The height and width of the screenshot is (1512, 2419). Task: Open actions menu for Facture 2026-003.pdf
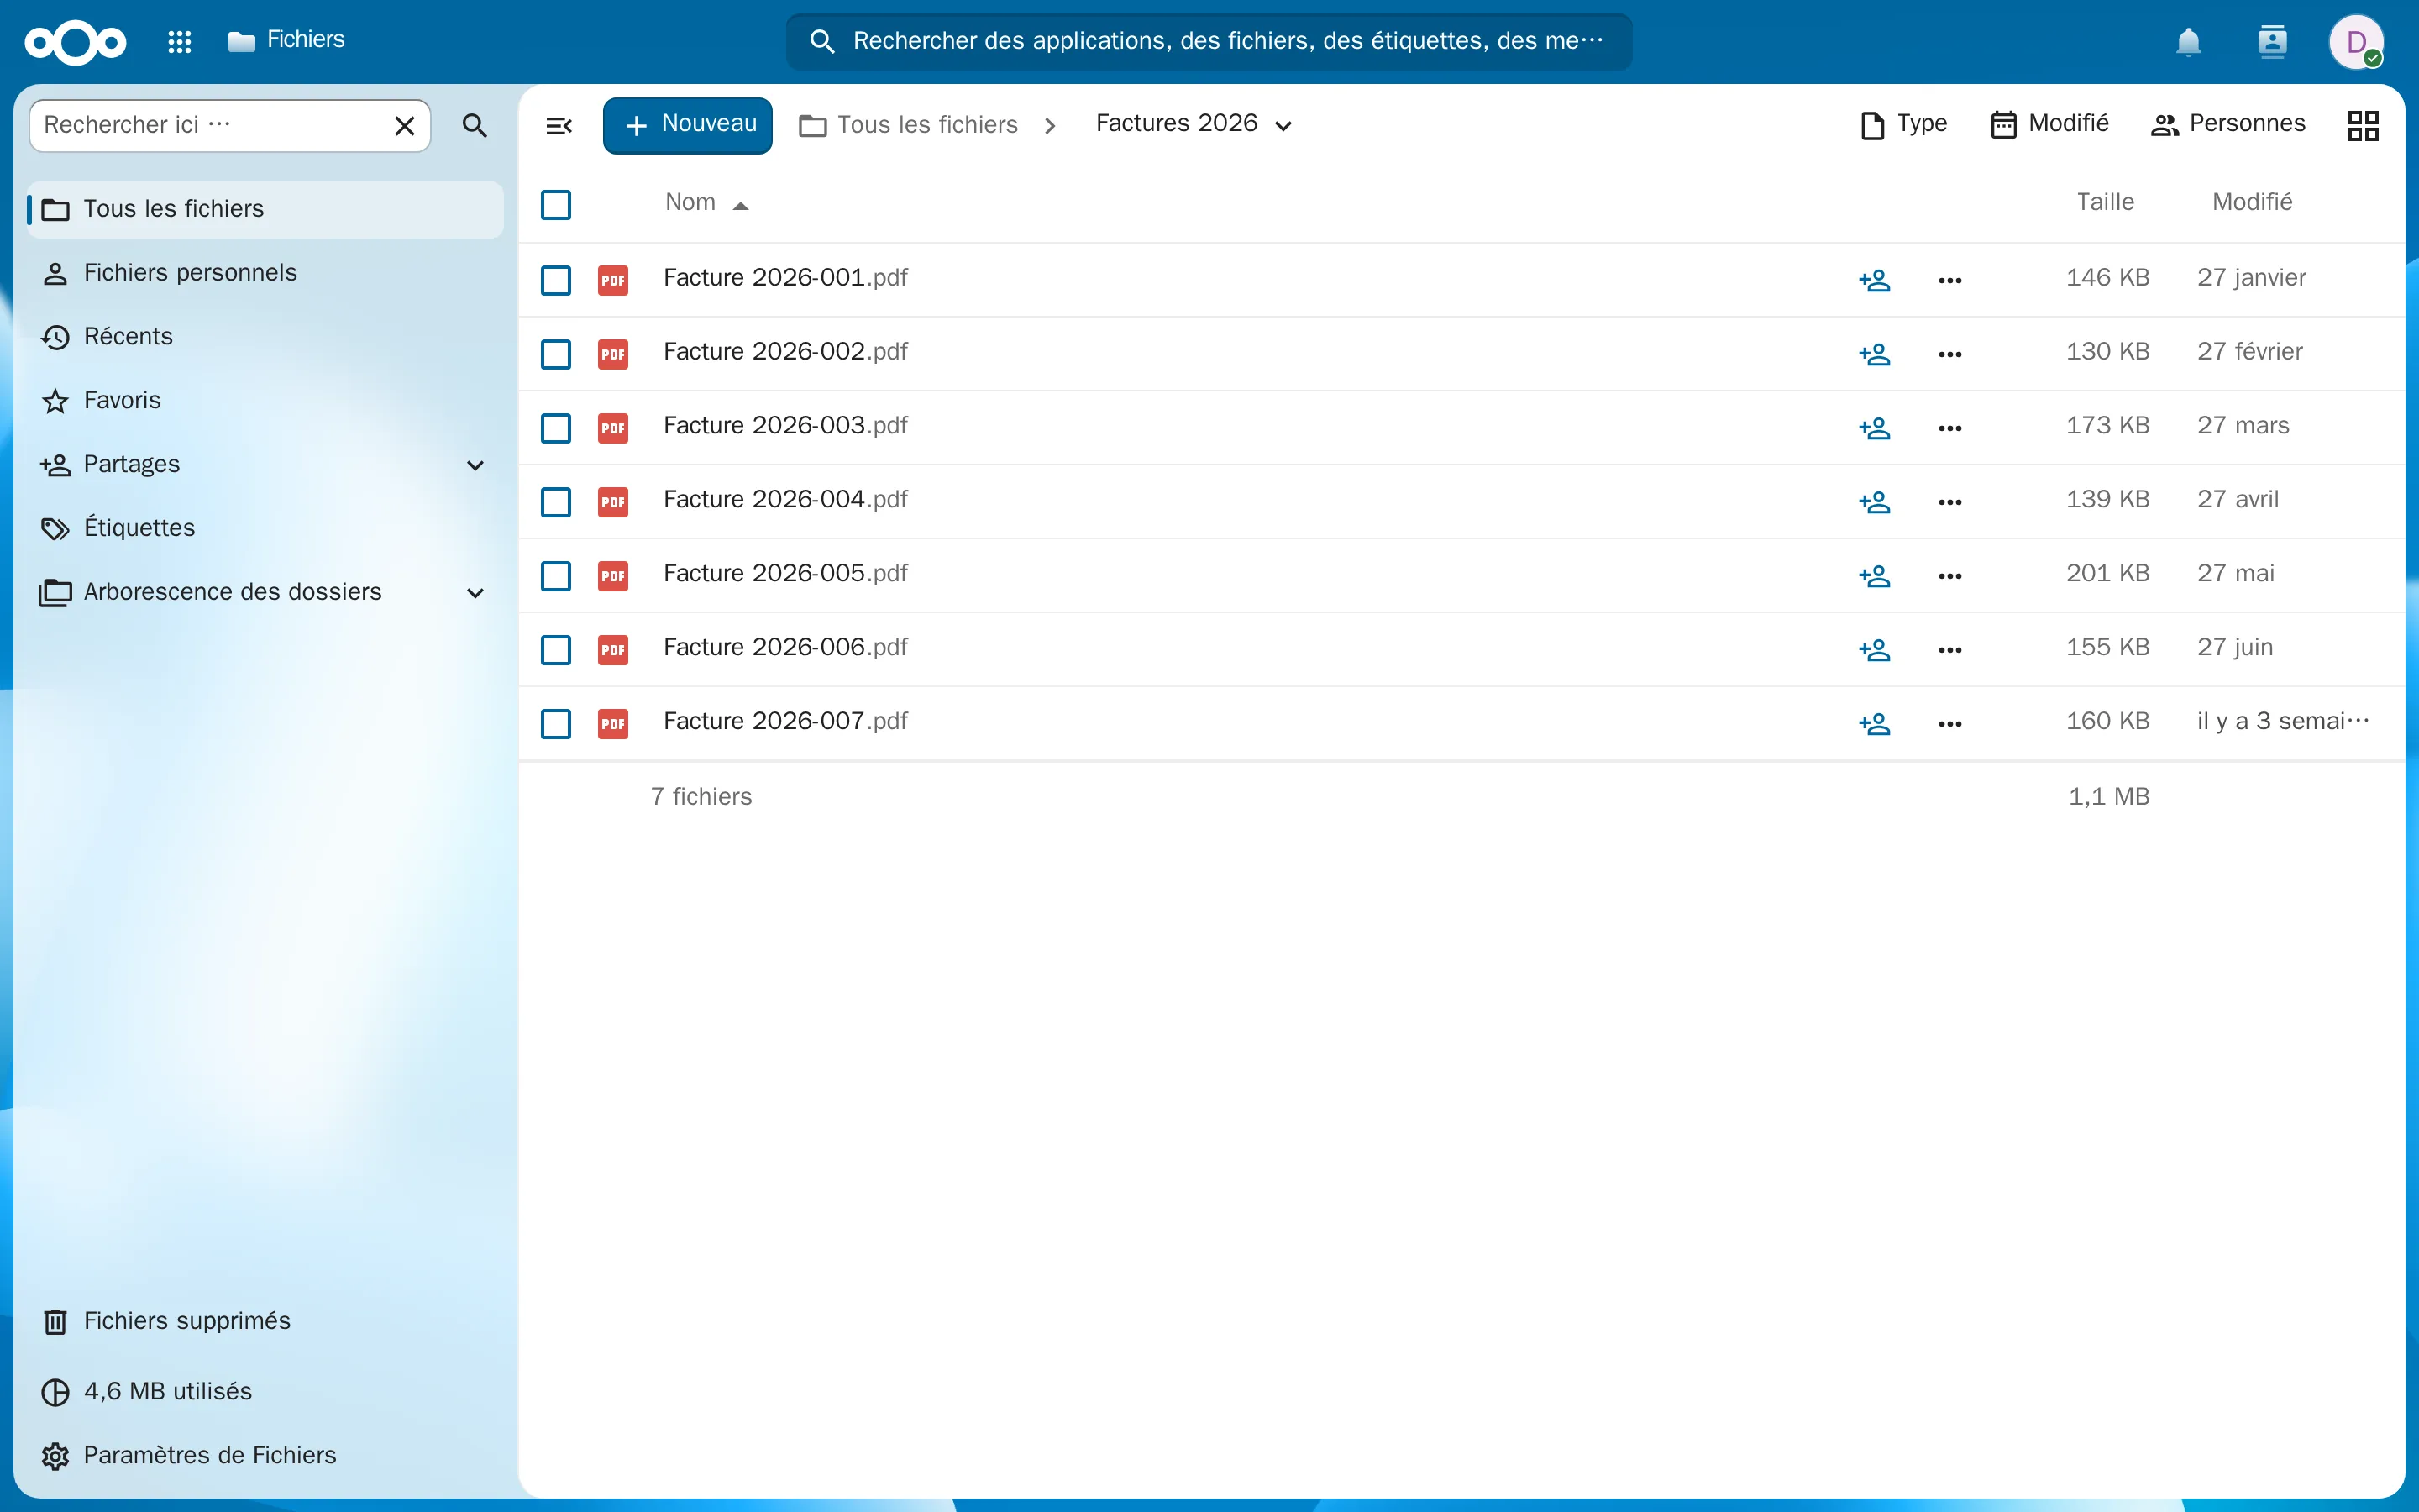pos(1950,428)
